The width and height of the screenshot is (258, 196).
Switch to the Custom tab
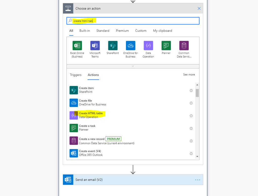(141, 31)
